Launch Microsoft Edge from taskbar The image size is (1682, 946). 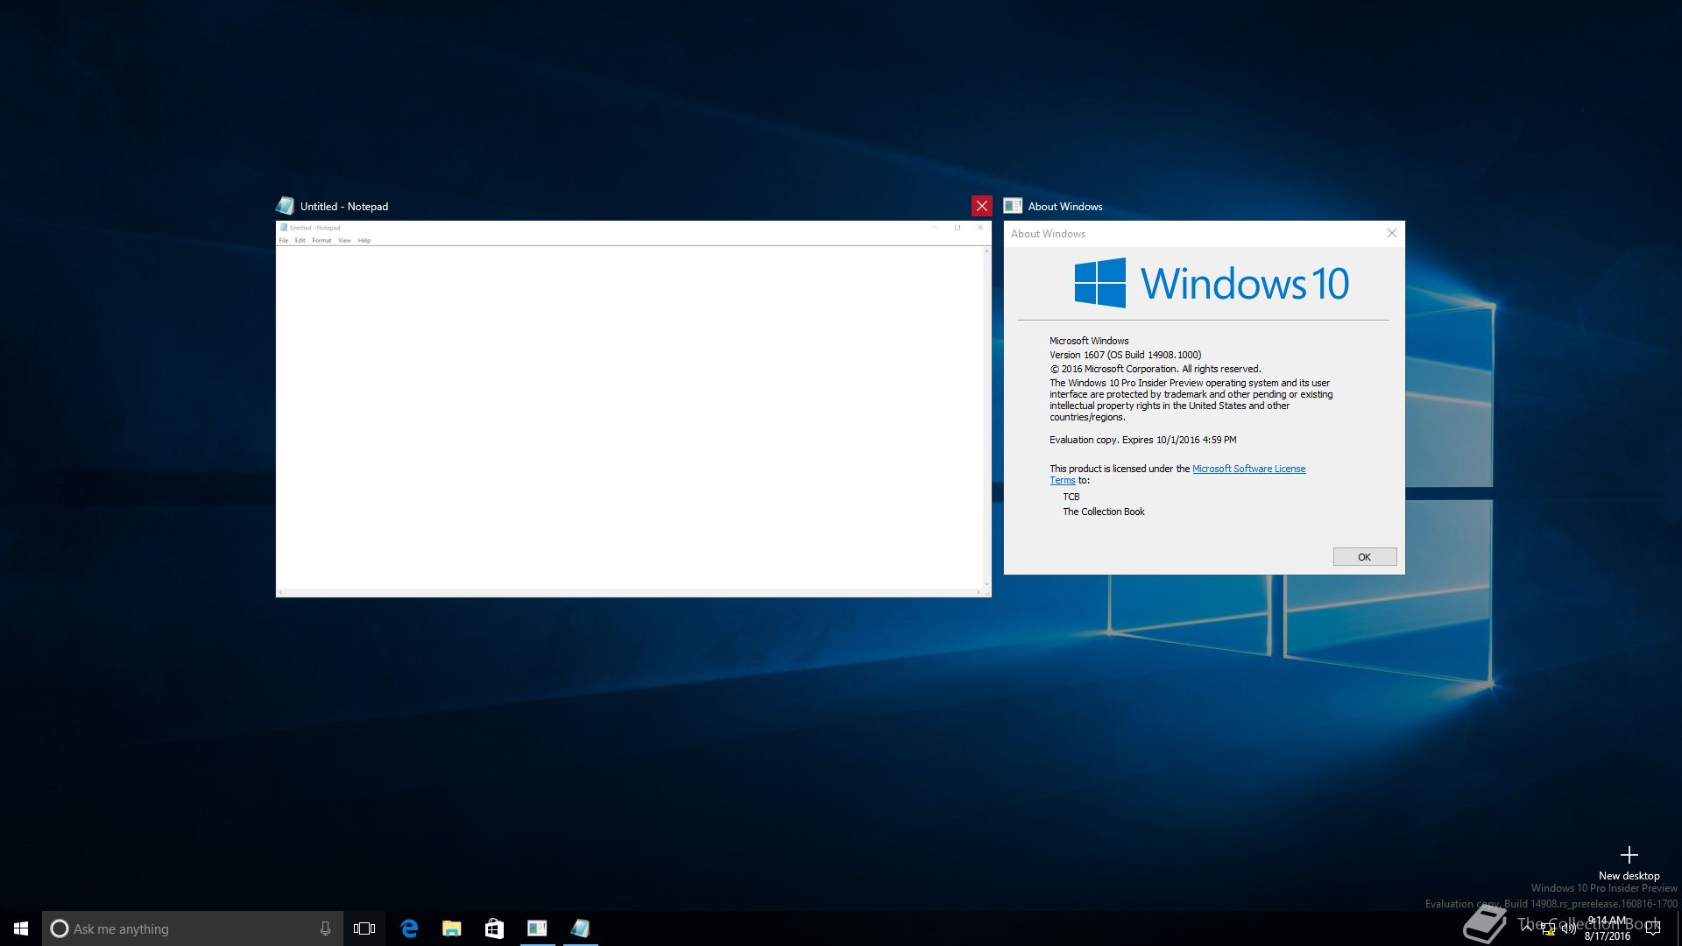click(409, 928)
